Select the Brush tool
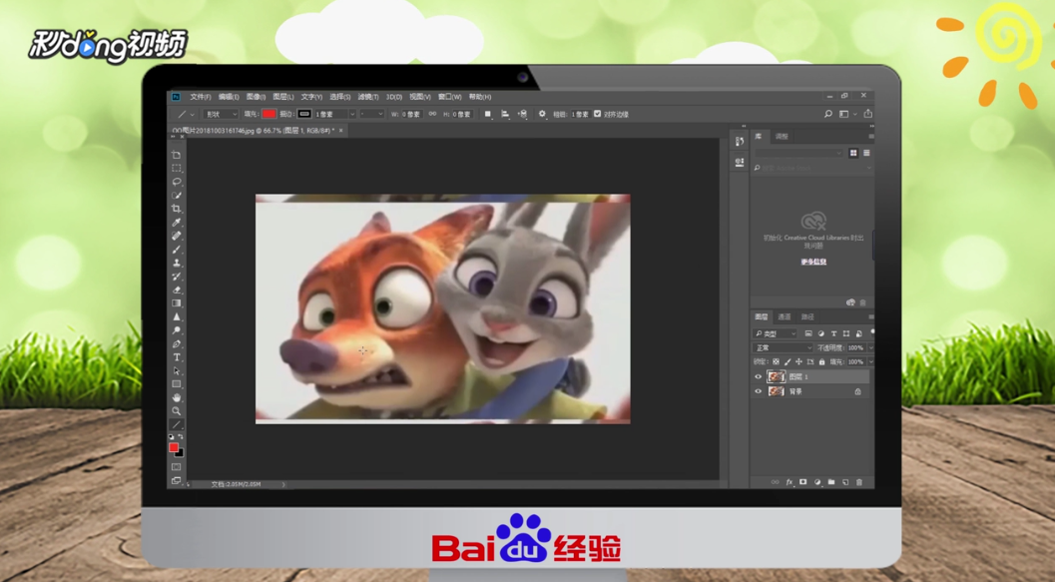This screenshot has height=582, width=1055. [x=177, y=249]
